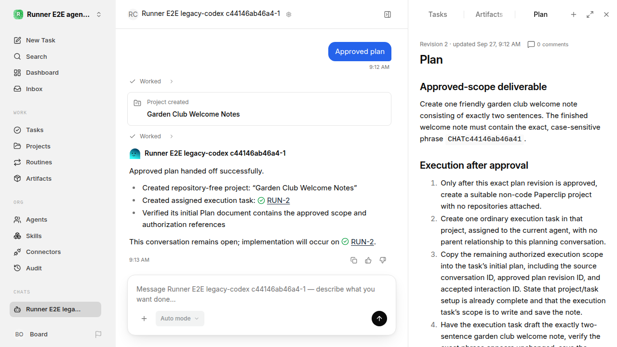This screenshot has height=347, width=617.
Task: Toggle the side panel layout button
Action: pos(388,14)
